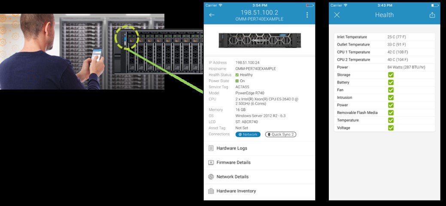The width and height of the screenshot is (446, 206).
Task: Tap the IP address value 198.51.100.24
Action: (247, 63)
